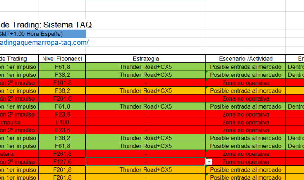Viewport: 304px width, 180px height.
Task: Select the Escenario /Actividad header cell
Action: pyautogui.click(x=246, y=59)
